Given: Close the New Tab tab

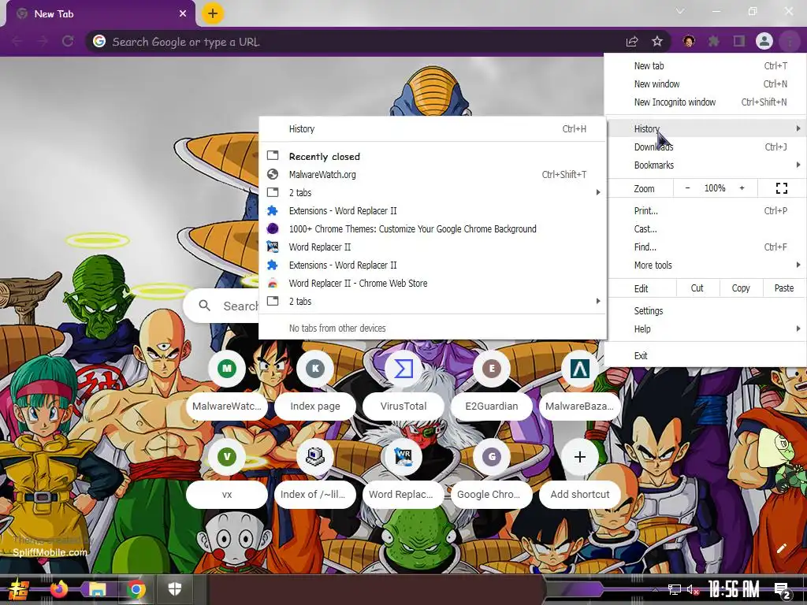Looking at the screenshot, I should coord(183,14).
